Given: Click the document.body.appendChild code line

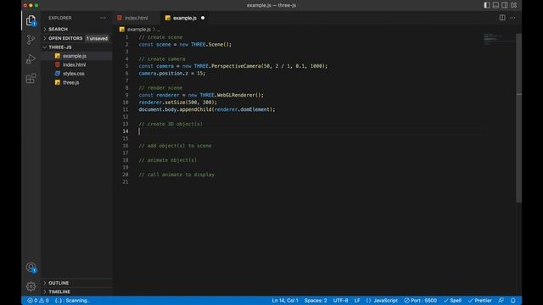Looking at the screenshot, I should tap(207, 109).
